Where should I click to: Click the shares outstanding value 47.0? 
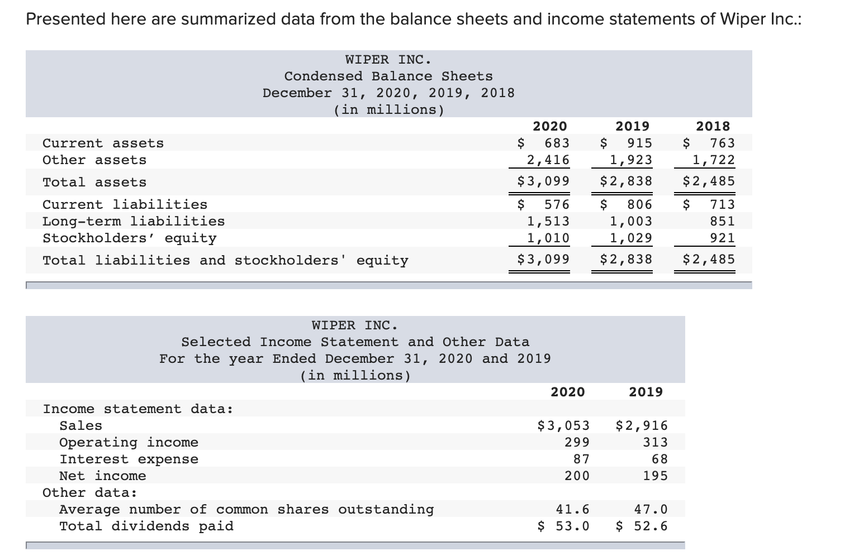click(x=651, y=510)
